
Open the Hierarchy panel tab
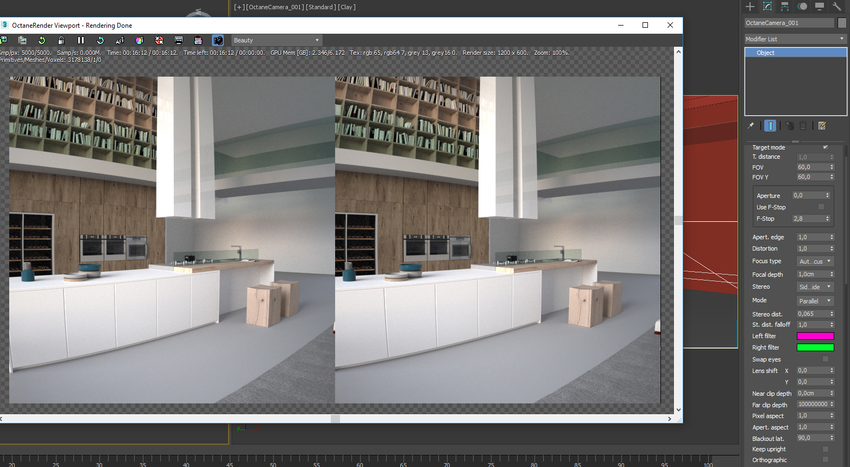pos(785,7)
